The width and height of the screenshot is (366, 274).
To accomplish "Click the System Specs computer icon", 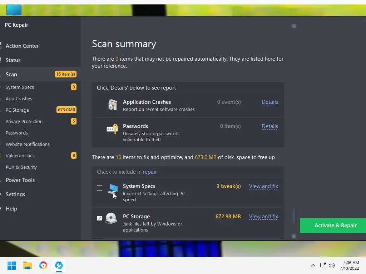I will coord(113,189).
